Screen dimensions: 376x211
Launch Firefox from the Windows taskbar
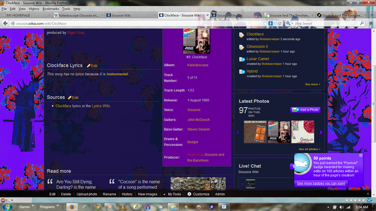[x=72, y=207]
